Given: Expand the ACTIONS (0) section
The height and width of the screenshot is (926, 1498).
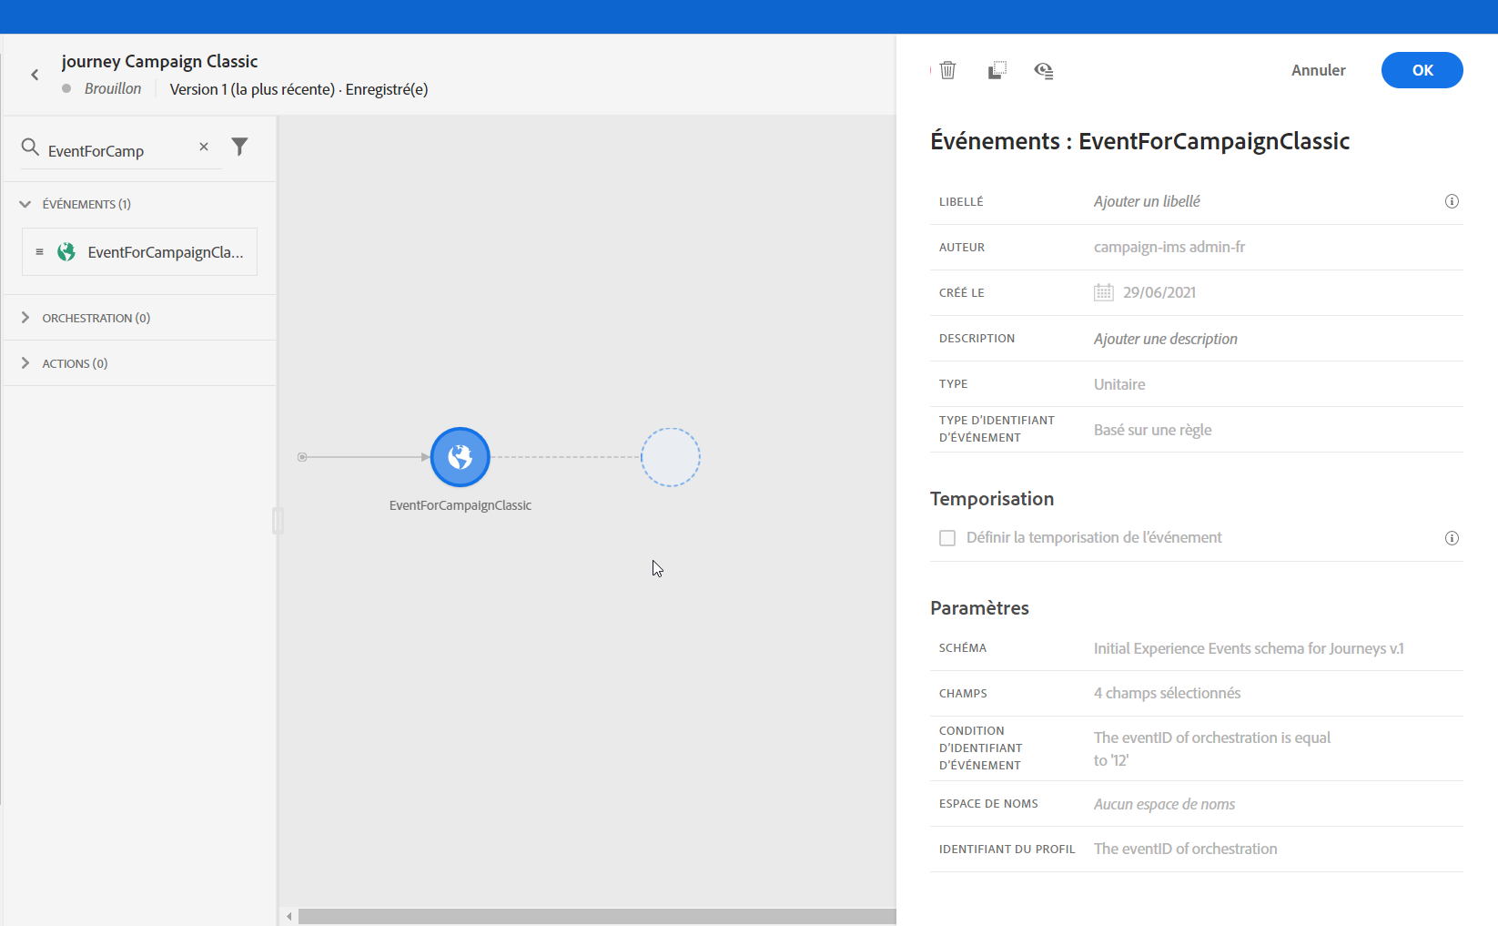Looking at the screenshot, I should (25, 363).
